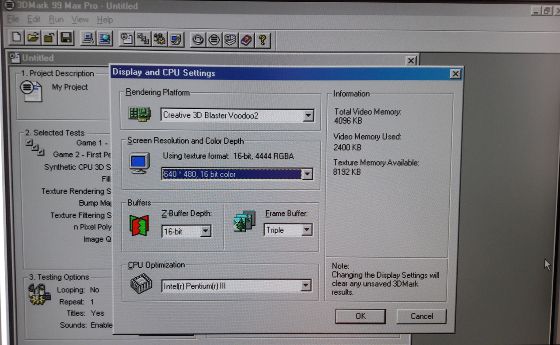Click the 'Repeat: 1' option text

[x=77, y=302]
